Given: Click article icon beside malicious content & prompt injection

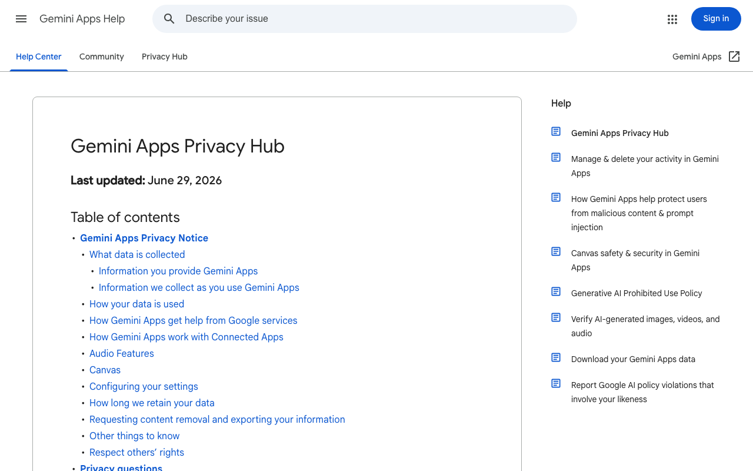Looking at the screenshot, I should [x=556, y=197].
